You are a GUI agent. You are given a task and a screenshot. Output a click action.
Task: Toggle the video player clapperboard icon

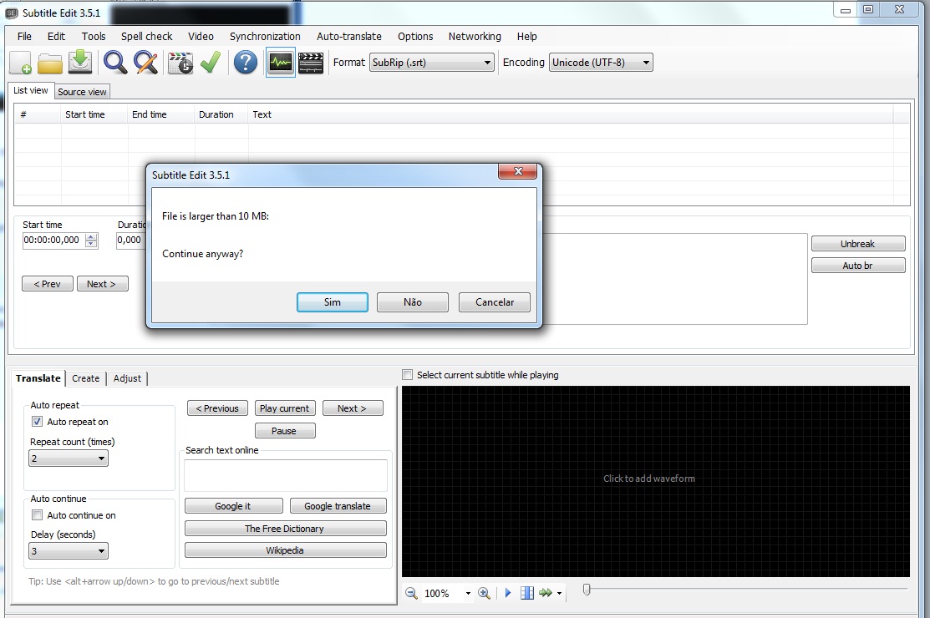[311, 62]
